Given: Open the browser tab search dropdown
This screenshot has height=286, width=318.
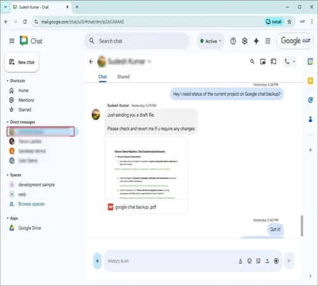Looking at the screenshot, I should point(6,7).
